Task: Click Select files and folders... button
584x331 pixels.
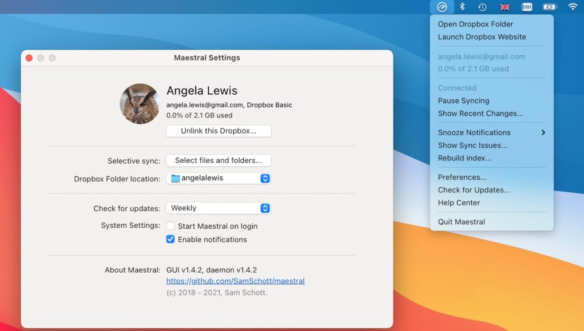Action: click(218, 160)
